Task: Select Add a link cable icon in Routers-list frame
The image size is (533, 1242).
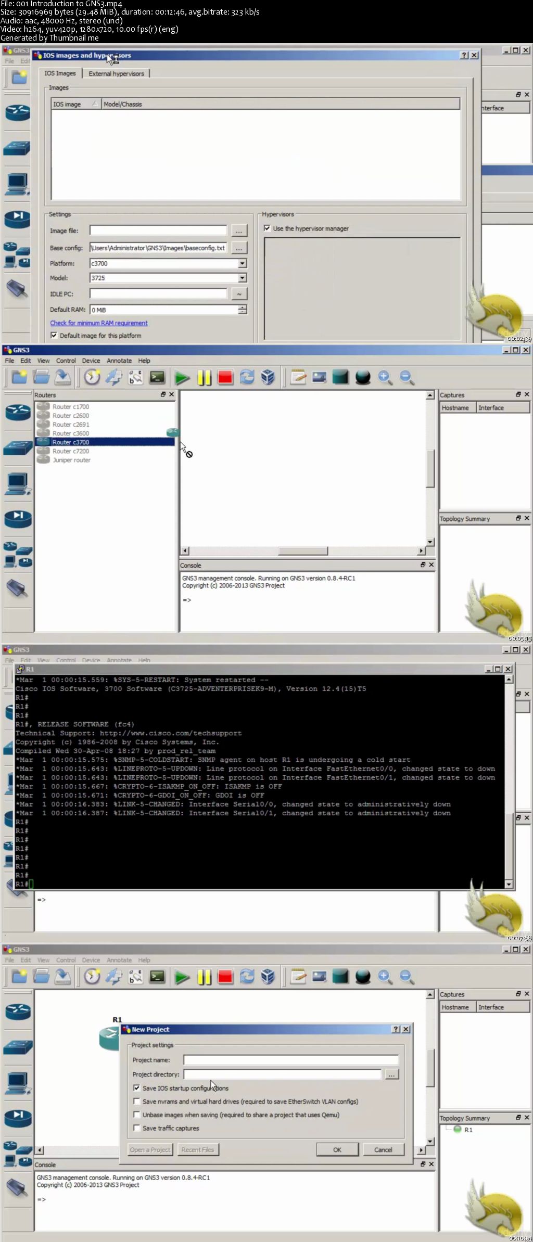Action: click(18, 589)
